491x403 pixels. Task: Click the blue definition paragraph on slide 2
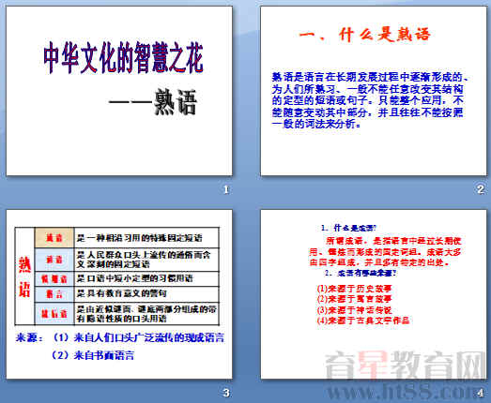click(x=370, y=100)
